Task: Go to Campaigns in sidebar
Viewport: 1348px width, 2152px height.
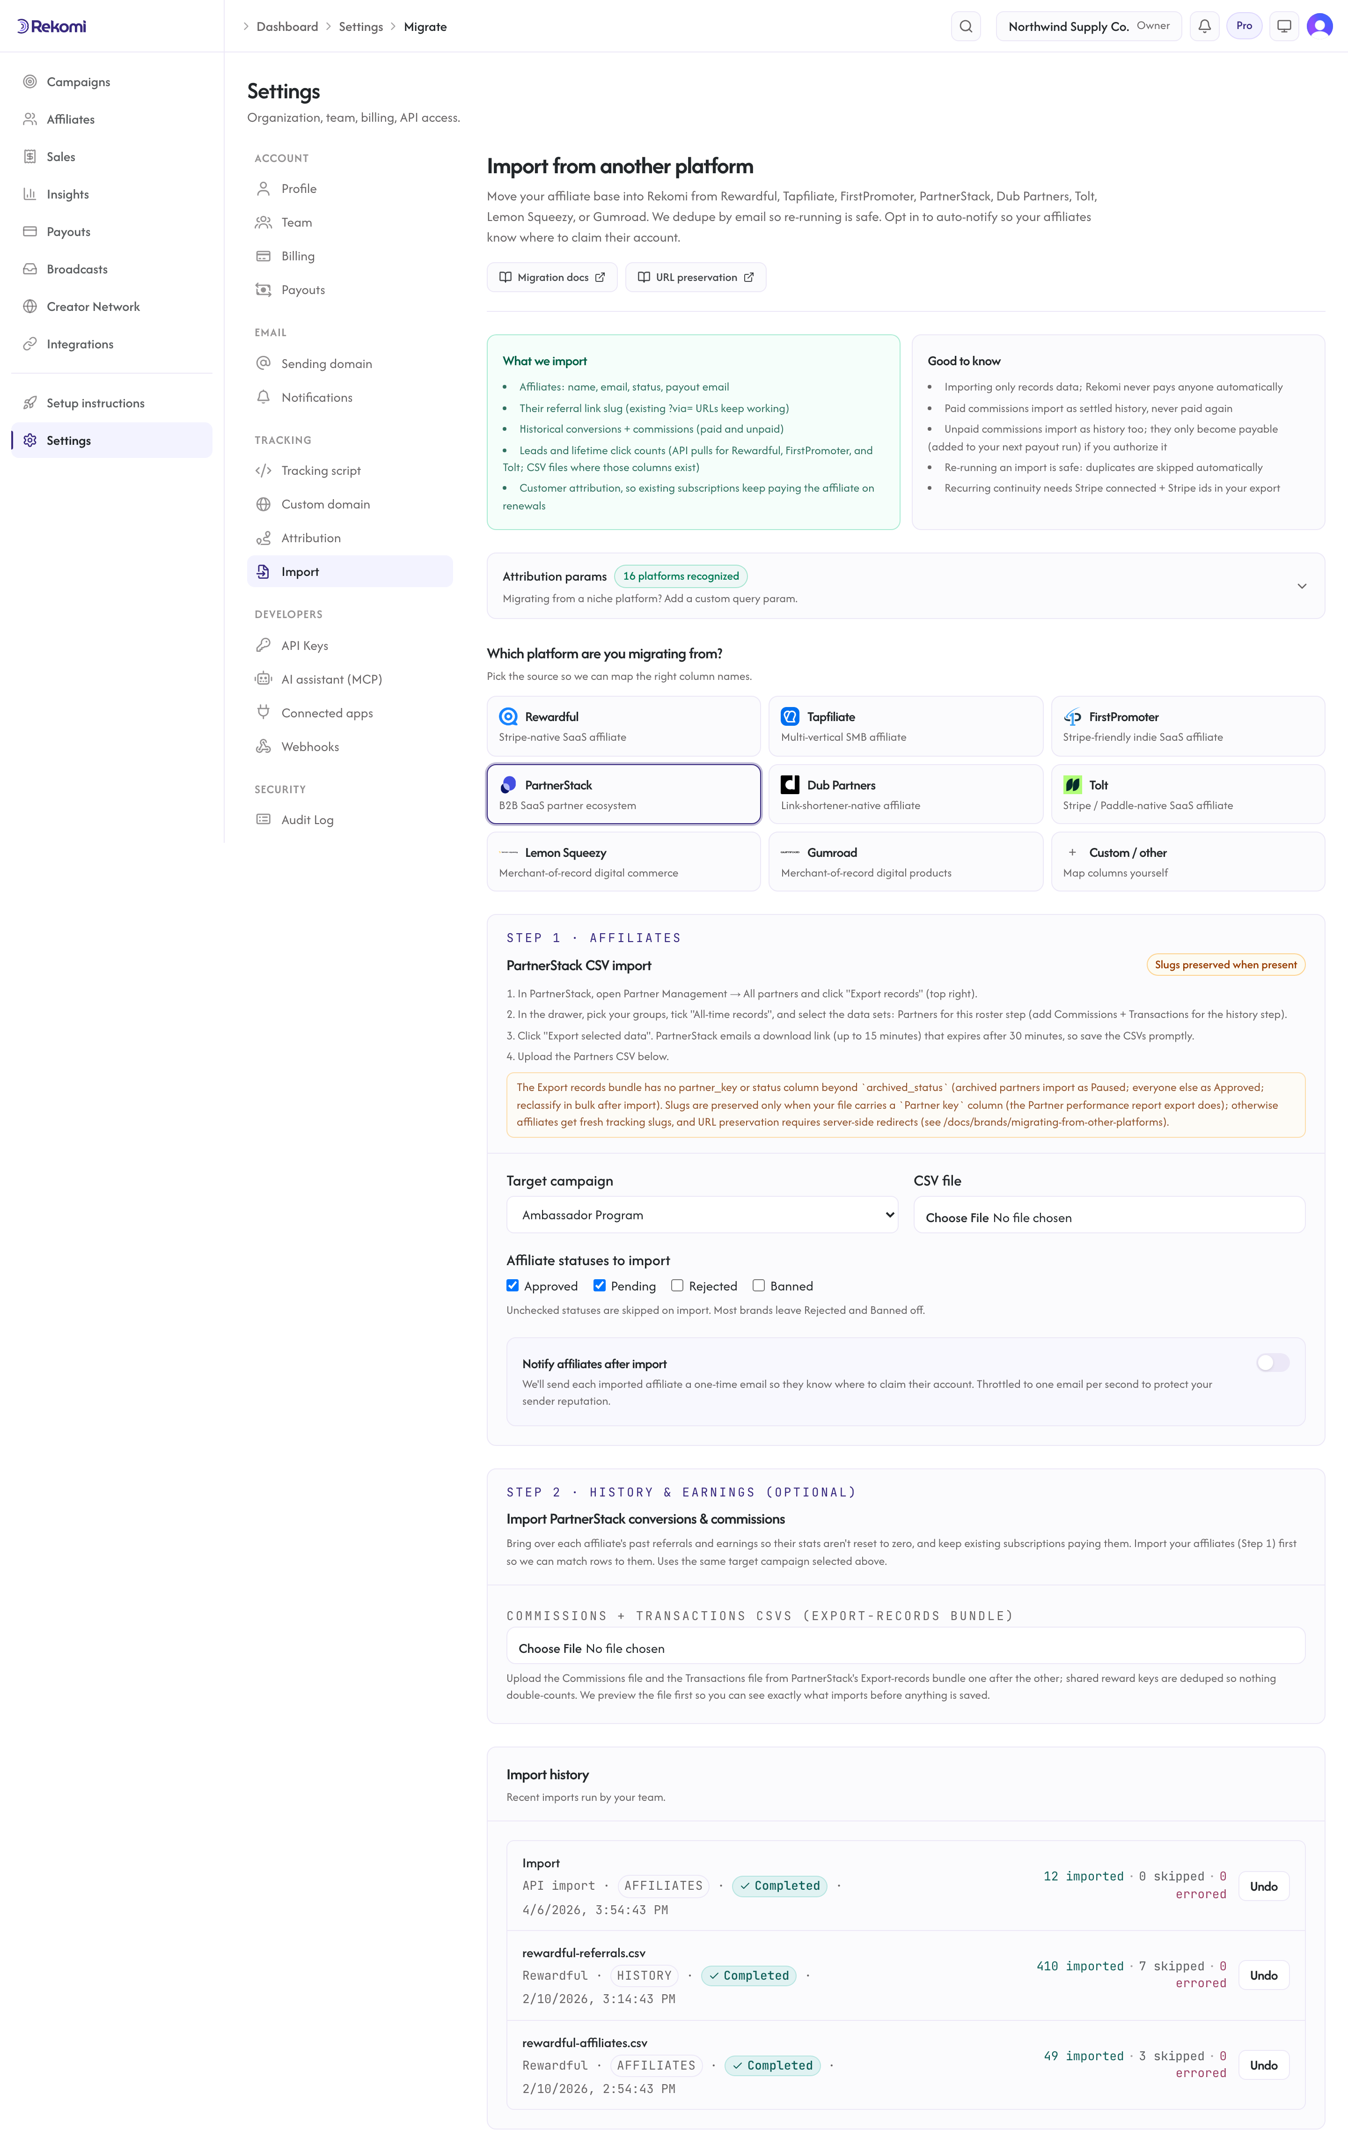Action: tap(111, 82)
